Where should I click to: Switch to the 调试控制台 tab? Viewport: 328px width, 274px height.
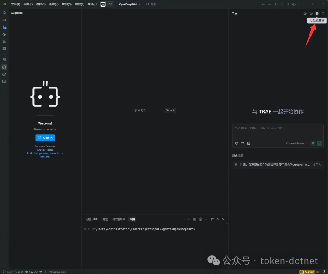[119, 219]
